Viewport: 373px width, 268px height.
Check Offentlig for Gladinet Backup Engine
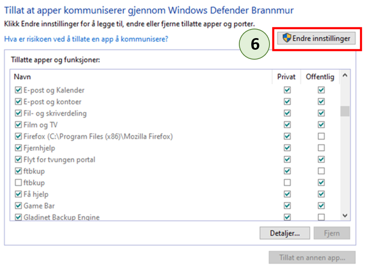pos(321,217)
